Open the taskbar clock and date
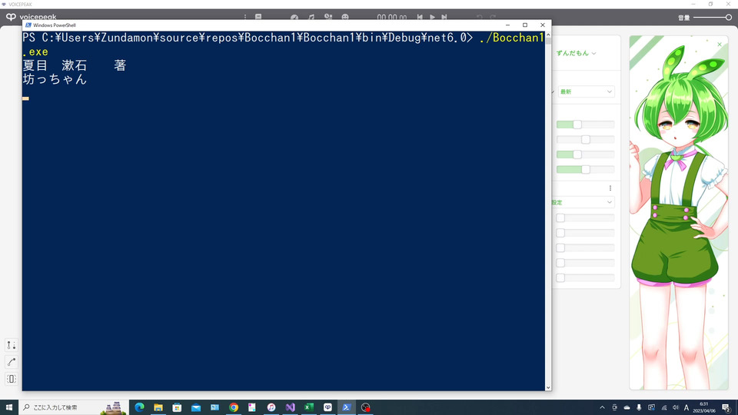The width and height of the screenshot is (738, 415). click(x=704, y=407)
